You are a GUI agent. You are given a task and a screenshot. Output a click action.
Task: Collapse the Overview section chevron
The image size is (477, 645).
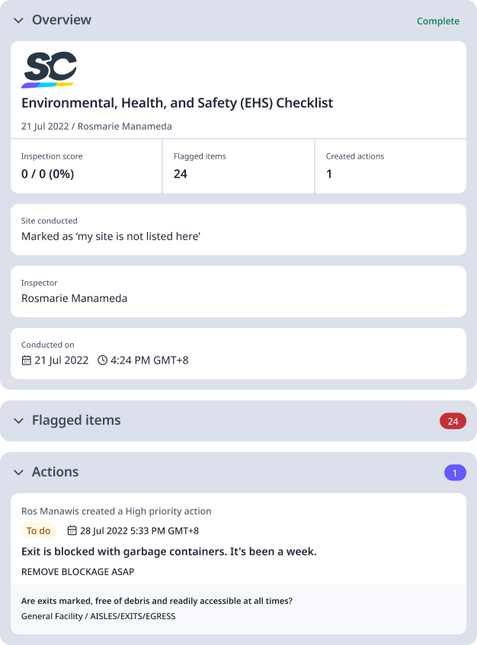[19, 21]
